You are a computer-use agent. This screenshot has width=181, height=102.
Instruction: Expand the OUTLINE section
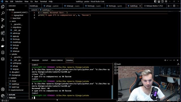point(8,95)
